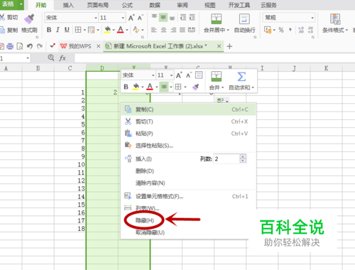Image resolution: width=355 pixels, height=270 pixels.
Task: Add a new document tab with plus
Action: tap(229, 46)
